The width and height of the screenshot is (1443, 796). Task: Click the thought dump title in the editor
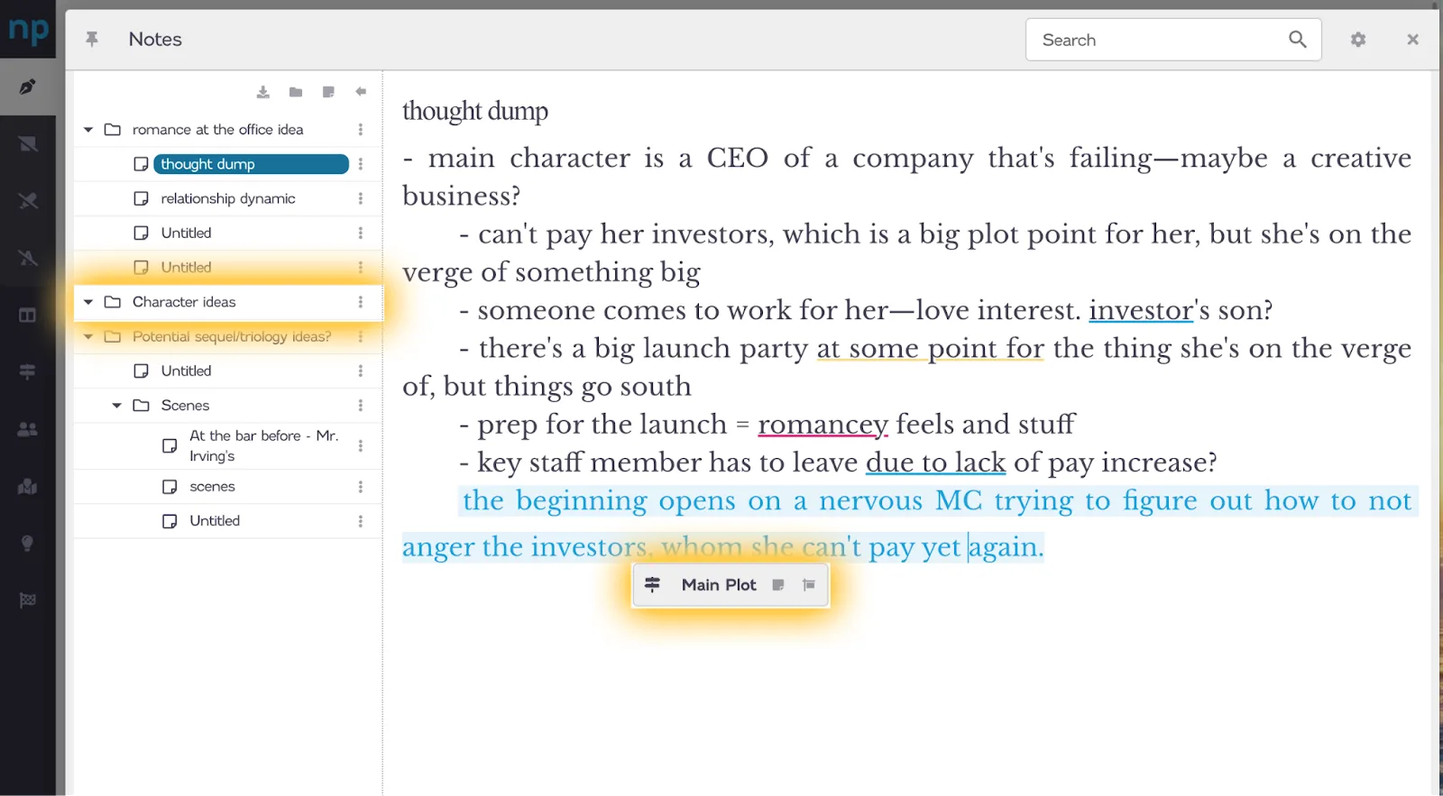(475, 111)
